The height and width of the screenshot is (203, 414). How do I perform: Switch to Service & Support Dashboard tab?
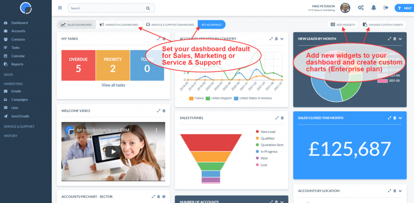point(170,25)
